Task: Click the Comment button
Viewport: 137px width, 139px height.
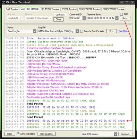Action: pos(125,134)
